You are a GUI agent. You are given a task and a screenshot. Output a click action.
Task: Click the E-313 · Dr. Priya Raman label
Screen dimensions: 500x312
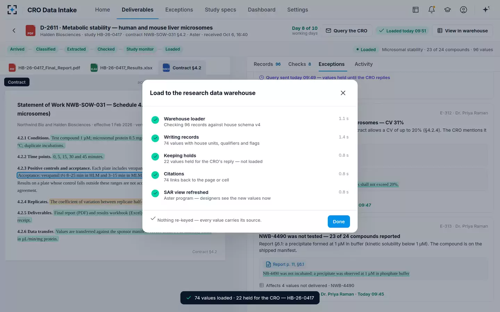[464, 226]
